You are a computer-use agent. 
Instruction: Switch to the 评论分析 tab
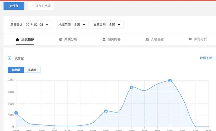(198, 39)
